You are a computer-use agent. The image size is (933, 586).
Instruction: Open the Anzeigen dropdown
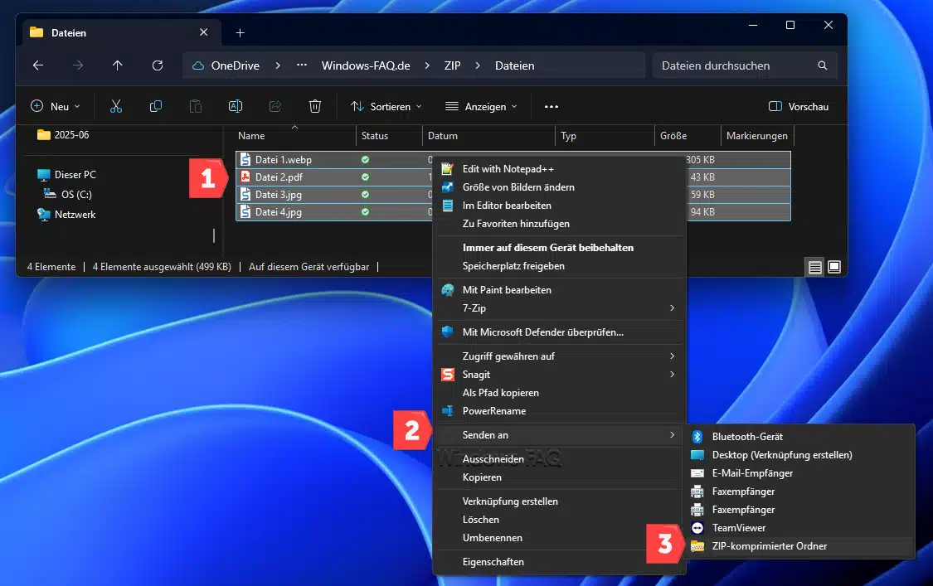pos(481,106)
